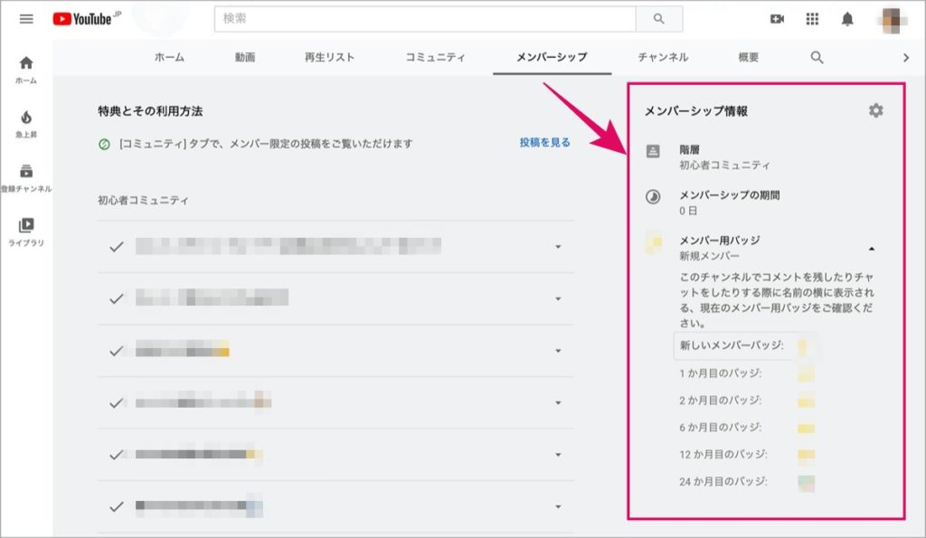926x538 pixels.
Task: Click the tab bar next arrow
Action: pos(906,57)
